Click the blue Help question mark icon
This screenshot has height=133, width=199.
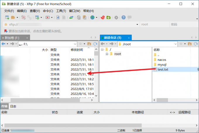coord(123,18)
